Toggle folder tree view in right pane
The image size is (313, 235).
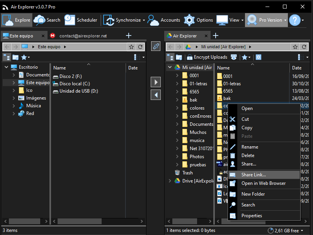[x=170, y=57]
